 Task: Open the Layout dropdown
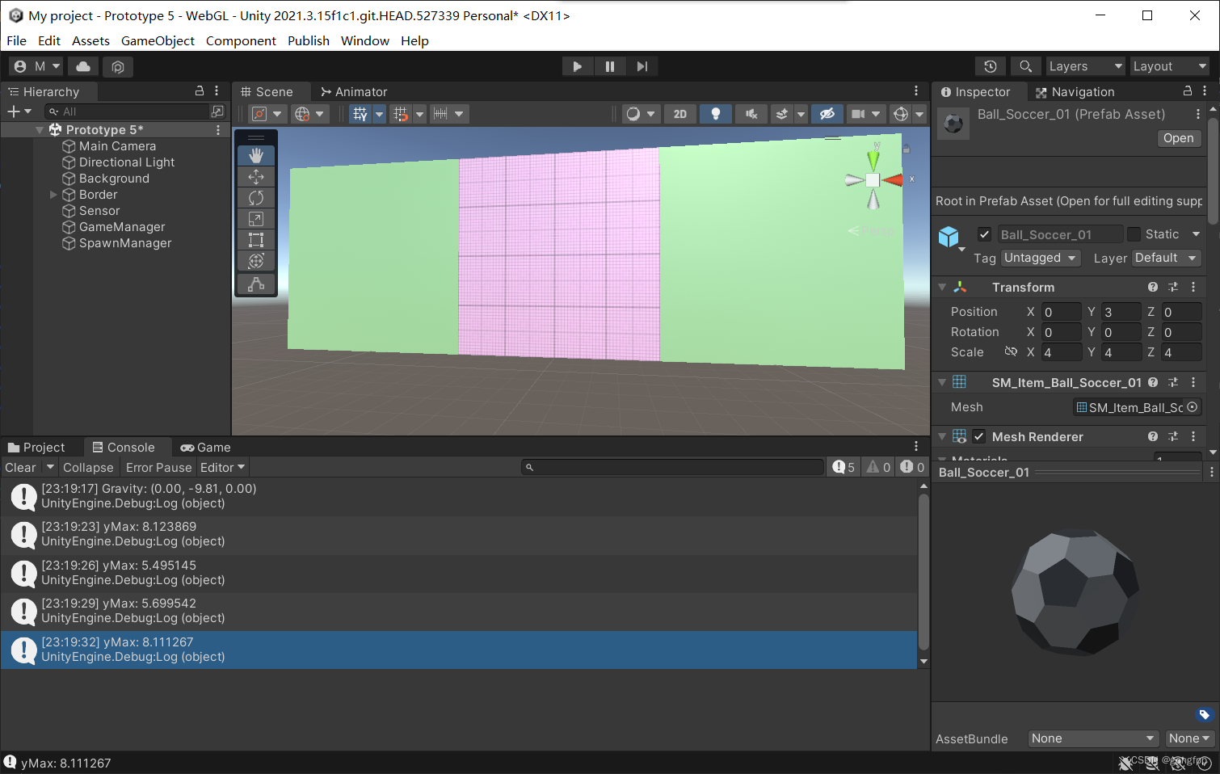pos(1170,66)
